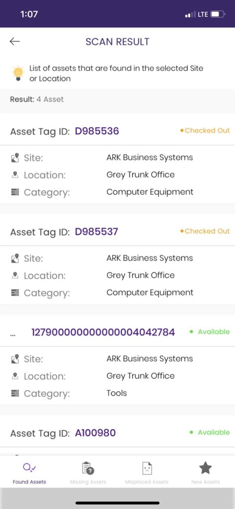Tap the Site map icon for D985536
Image resolution: width=235 pixels, height=509 pixels.
pyautogui.click(x=15, y=158)
